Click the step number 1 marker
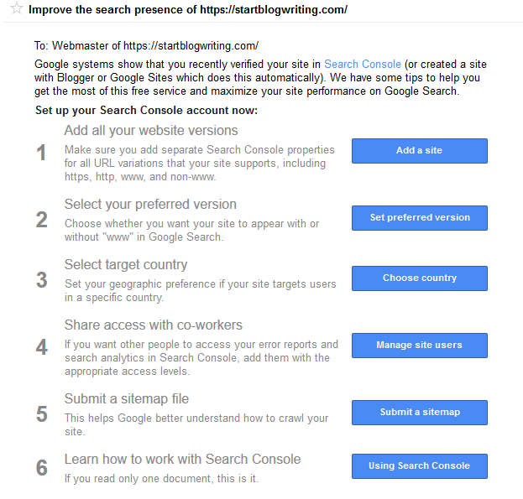 click(41, 153)
